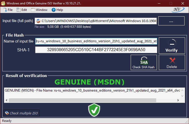Click the GENUINE (MSDN) green heading

[90, 82]
